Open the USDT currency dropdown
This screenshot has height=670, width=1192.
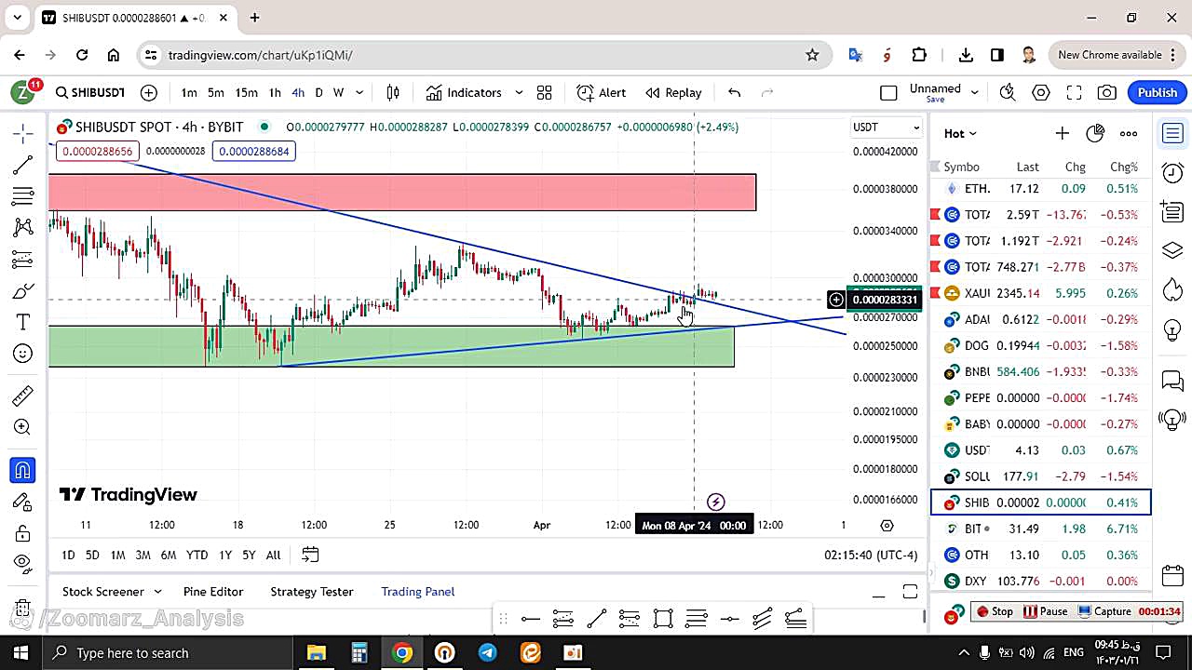click(887, 127)
